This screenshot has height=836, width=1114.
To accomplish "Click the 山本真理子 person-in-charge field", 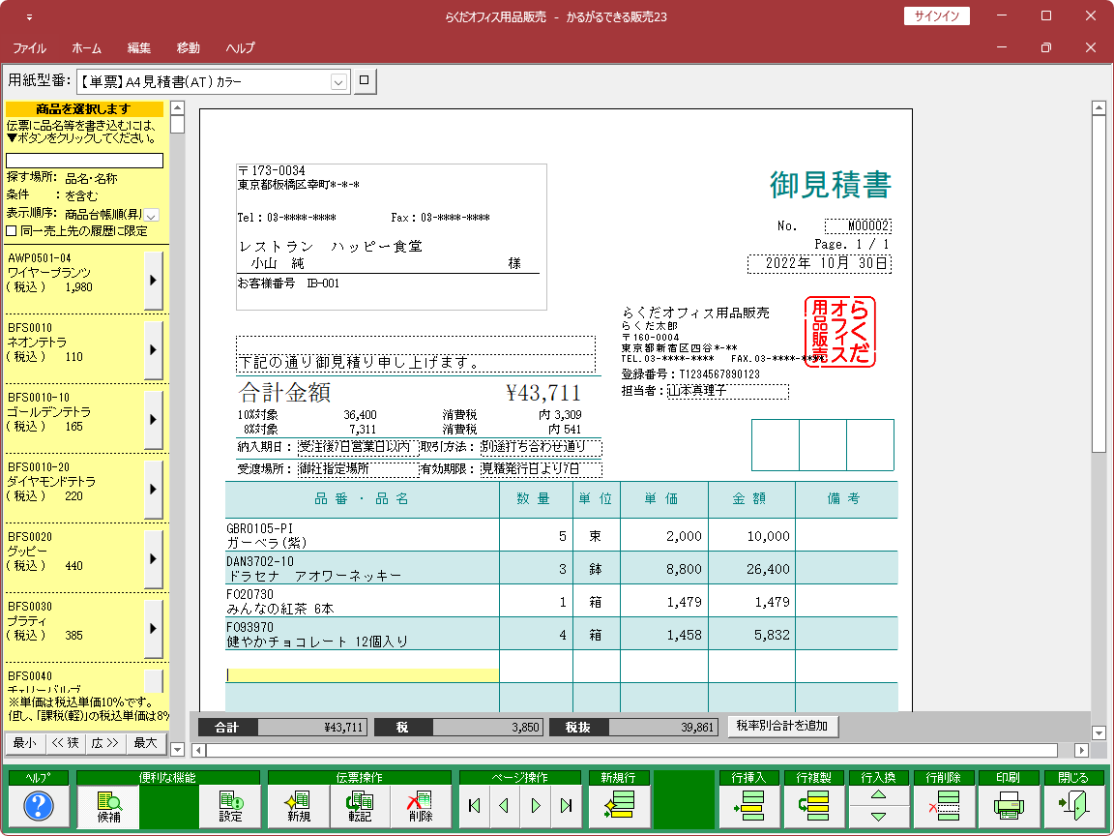I will [727, 391].
